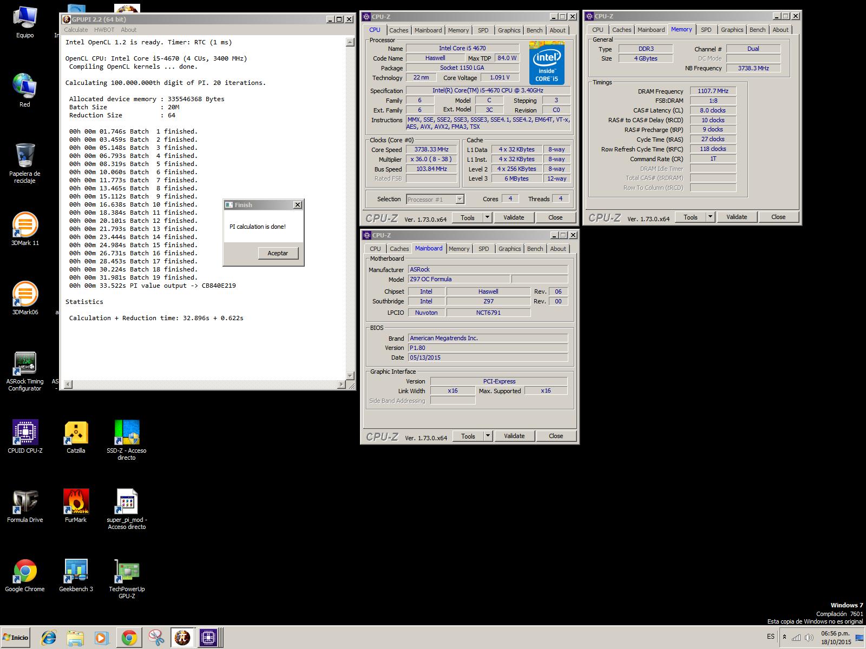Launch Google Chrome desktop shortcut
Image resolution: width=866 pixels, height=649 pixels.
coord(25,575)
